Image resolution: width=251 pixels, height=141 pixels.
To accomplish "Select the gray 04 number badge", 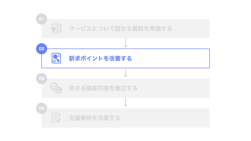I will point(41,108).
